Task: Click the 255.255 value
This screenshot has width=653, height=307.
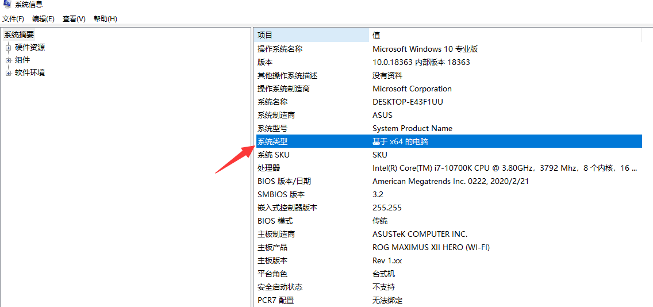Action: [x=387, y=208]
